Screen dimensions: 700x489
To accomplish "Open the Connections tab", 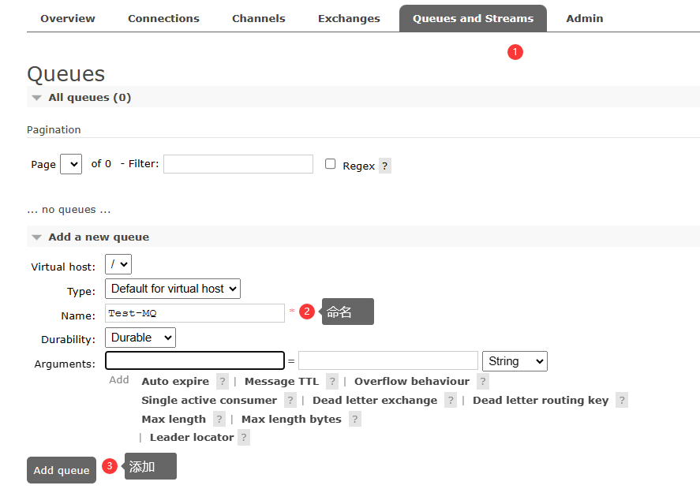I will click(163, 18).
